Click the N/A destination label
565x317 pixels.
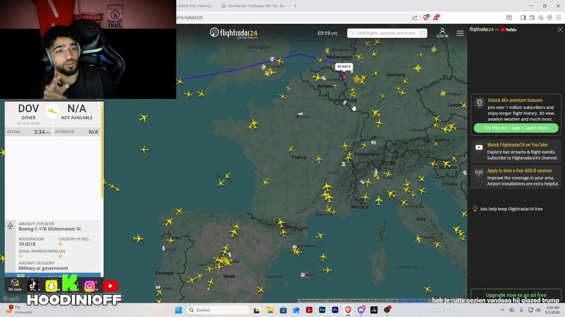click(77, 108)
